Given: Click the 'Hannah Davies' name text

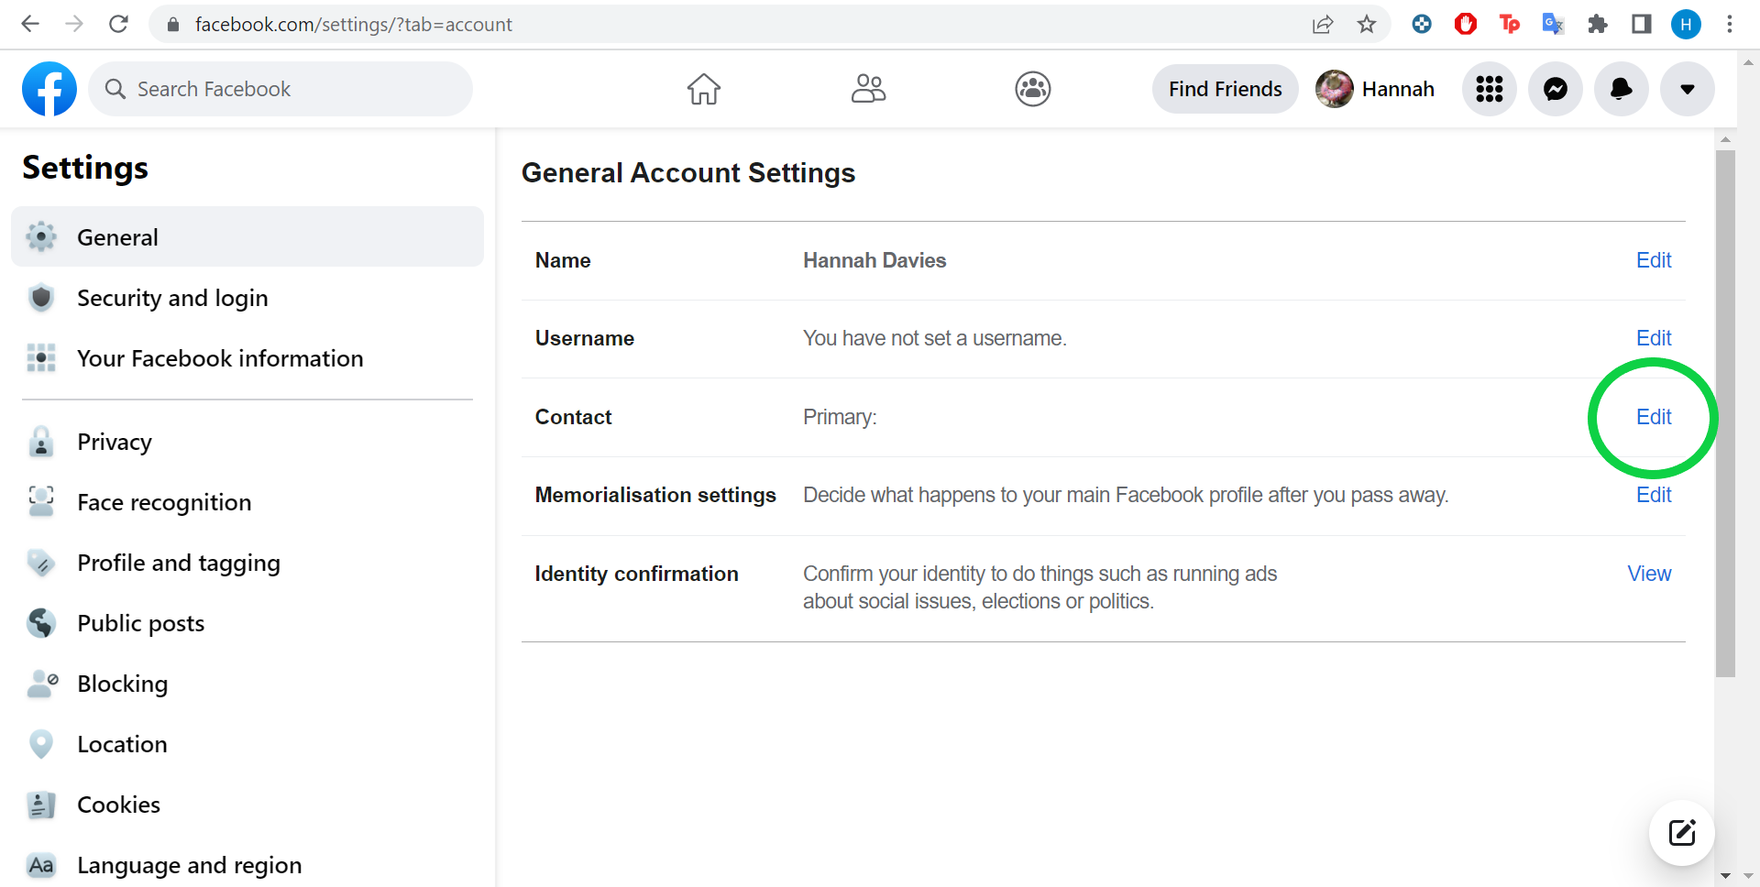Looking at the screenshot, I should point(874,260).
